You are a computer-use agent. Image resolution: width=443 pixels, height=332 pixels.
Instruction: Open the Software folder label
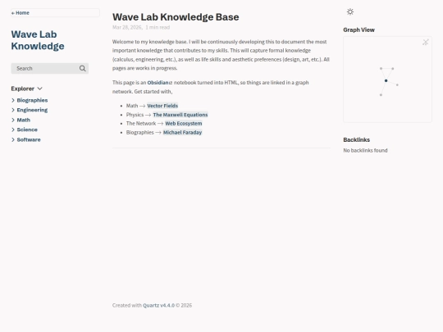(29, 139)
